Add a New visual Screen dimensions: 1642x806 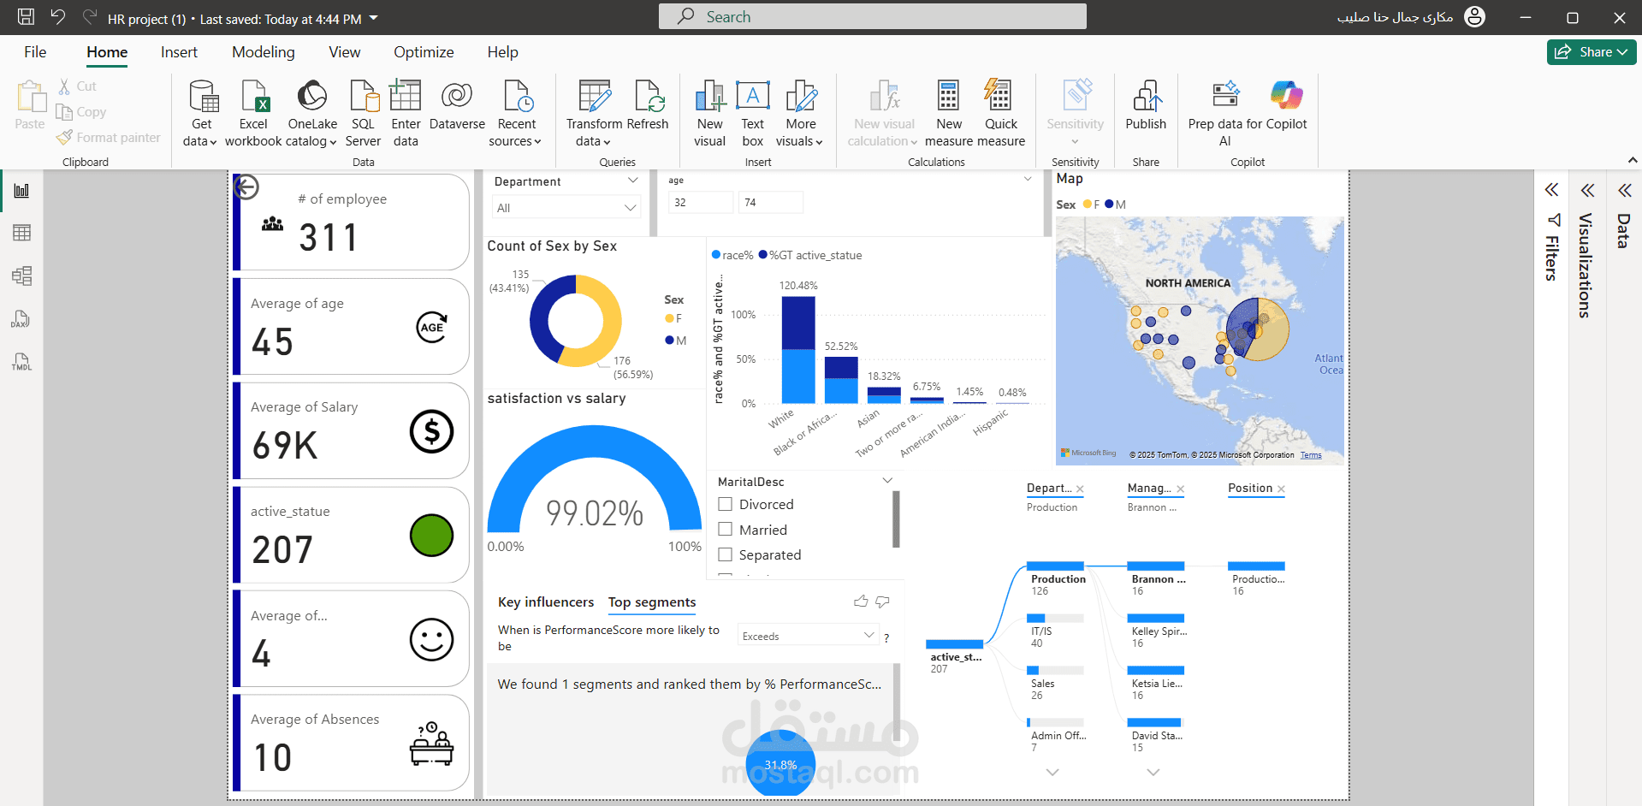(x=709, y=113)
